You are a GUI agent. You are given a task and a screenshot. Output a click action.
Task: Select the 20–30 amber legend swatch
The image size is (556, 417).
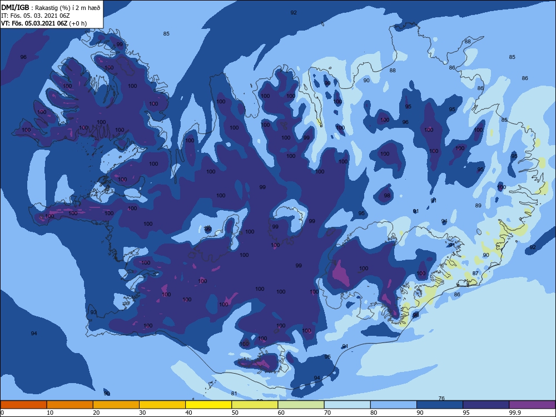click(x=116, y=405)
